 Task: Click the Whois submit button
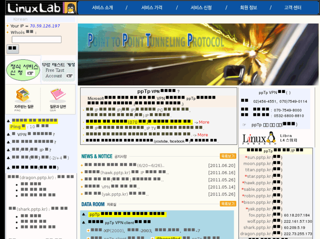[x=13, y=49]
